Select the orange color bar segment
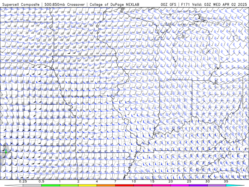The width and height of the screenshot is (249, 187). pos(106,185)
